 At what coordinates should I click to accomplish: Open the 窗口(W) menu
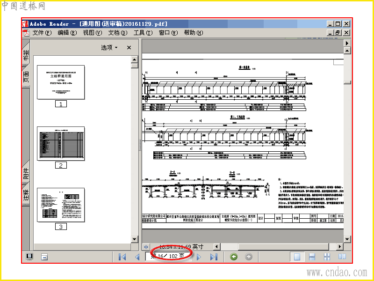pyautogui.click(x=168, y=33)
